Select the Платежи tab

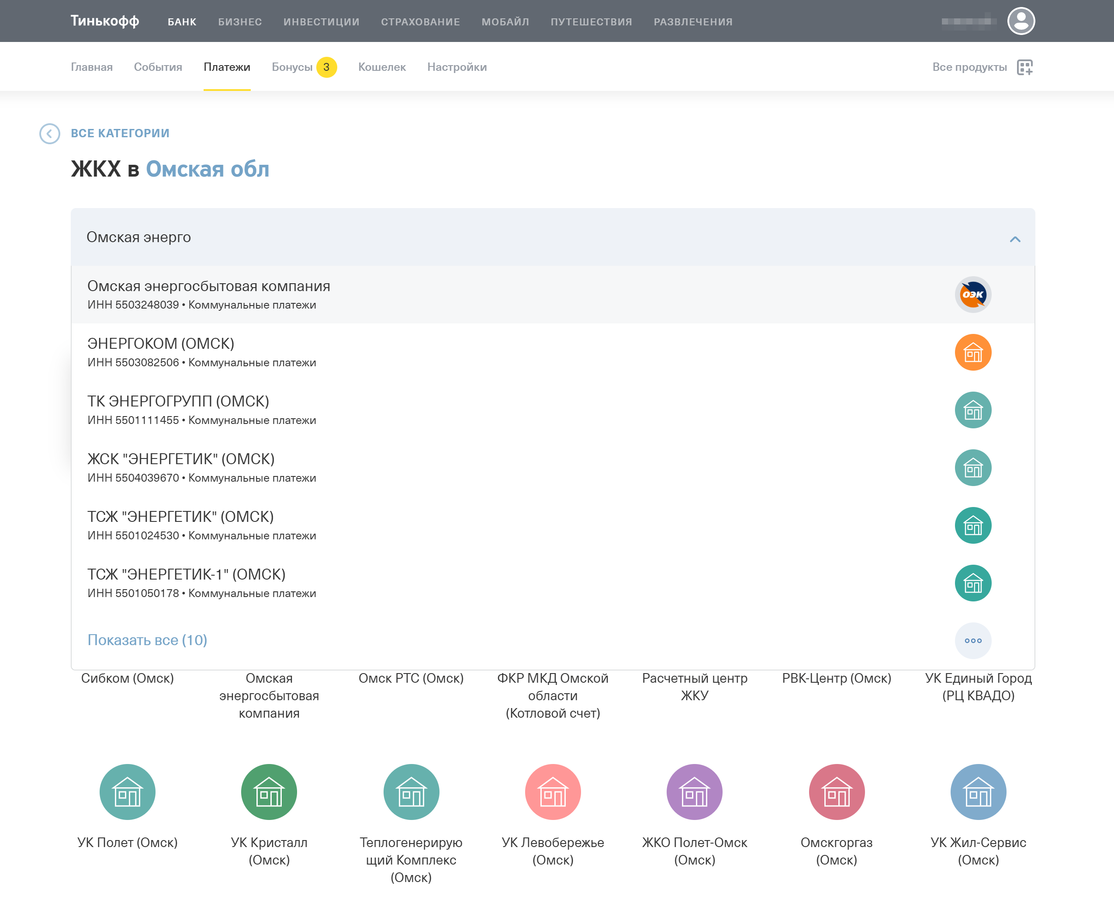[227, 67]
